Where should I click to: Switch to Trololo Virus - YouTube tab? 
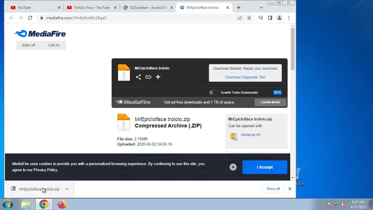tap(91, 8)
